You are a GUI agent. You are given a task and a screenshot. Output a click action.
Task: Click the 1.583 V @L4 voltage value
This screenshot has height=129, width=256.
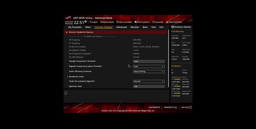click(176, 82)
